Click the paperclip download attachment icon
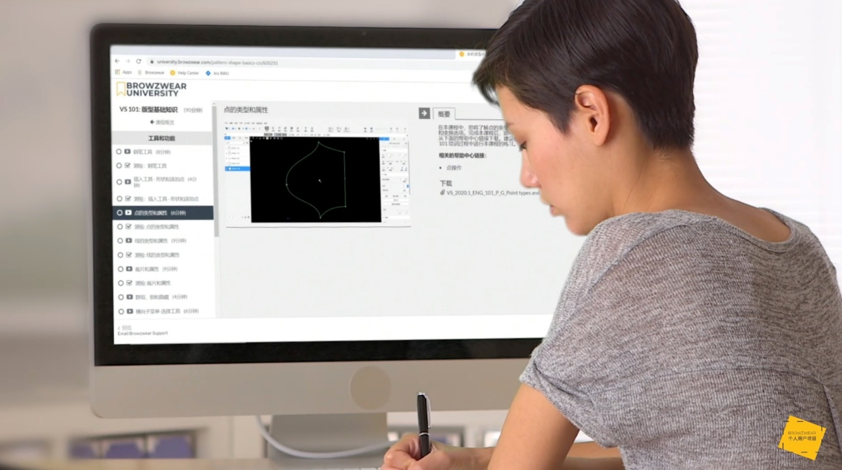842x470 pixels. coord(442,192)
